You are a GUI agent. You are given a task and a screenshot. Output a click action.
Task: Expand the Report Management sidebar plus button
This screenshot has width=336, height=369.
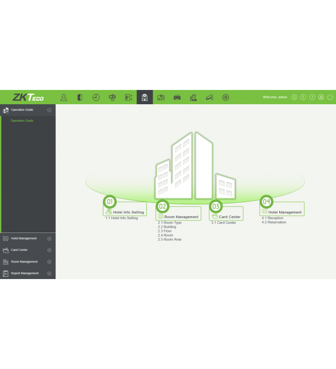(49, 274)
